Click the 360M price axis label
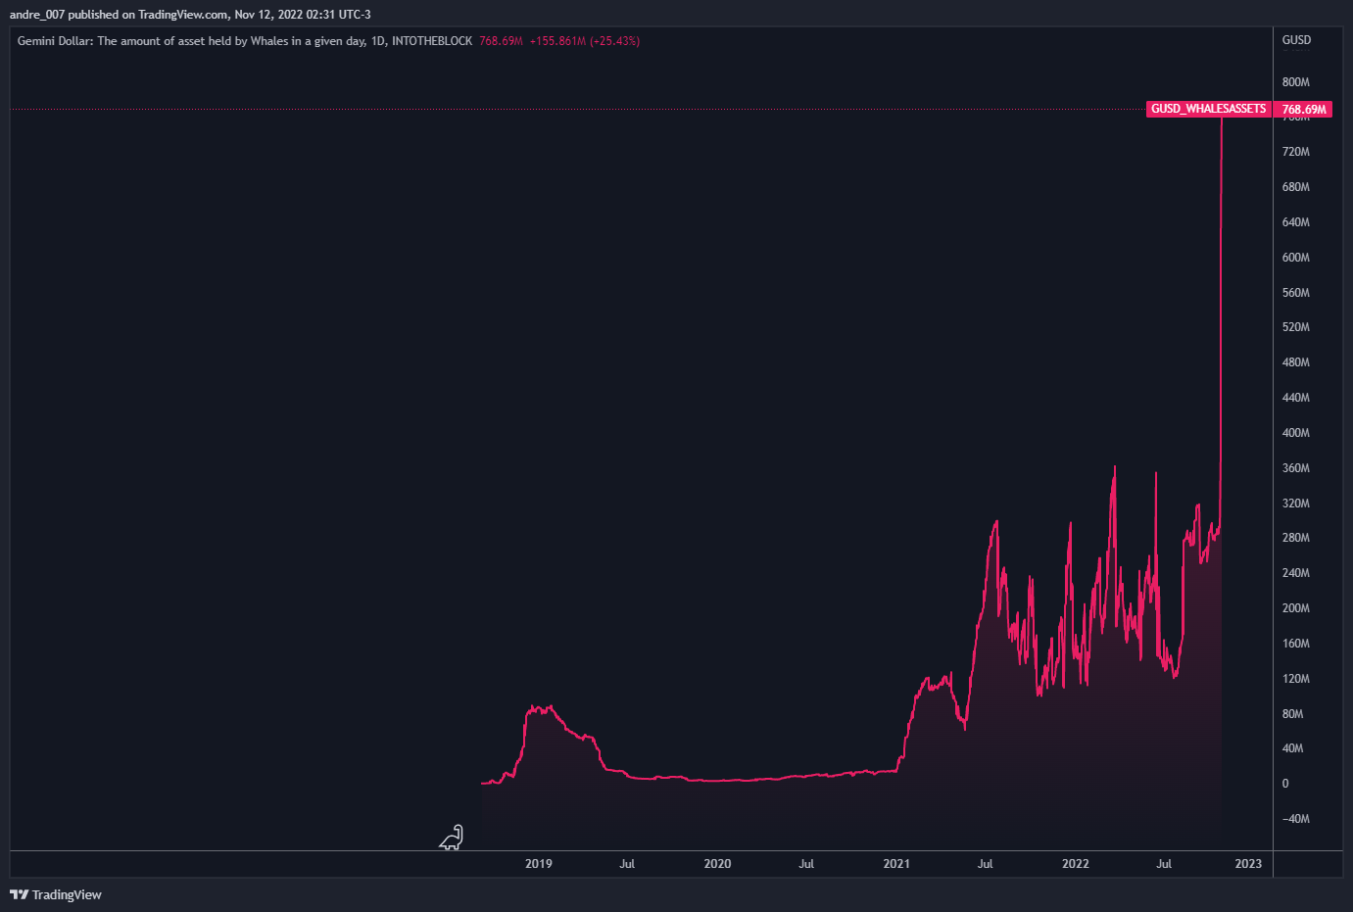 (1295, 468)
